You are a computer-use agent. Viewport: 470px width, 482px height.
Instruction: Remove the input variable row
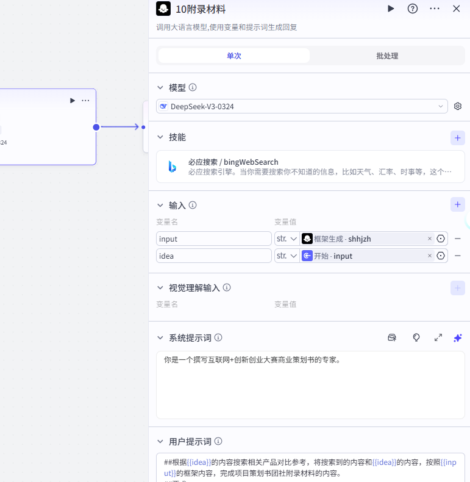tap(458, 239)
